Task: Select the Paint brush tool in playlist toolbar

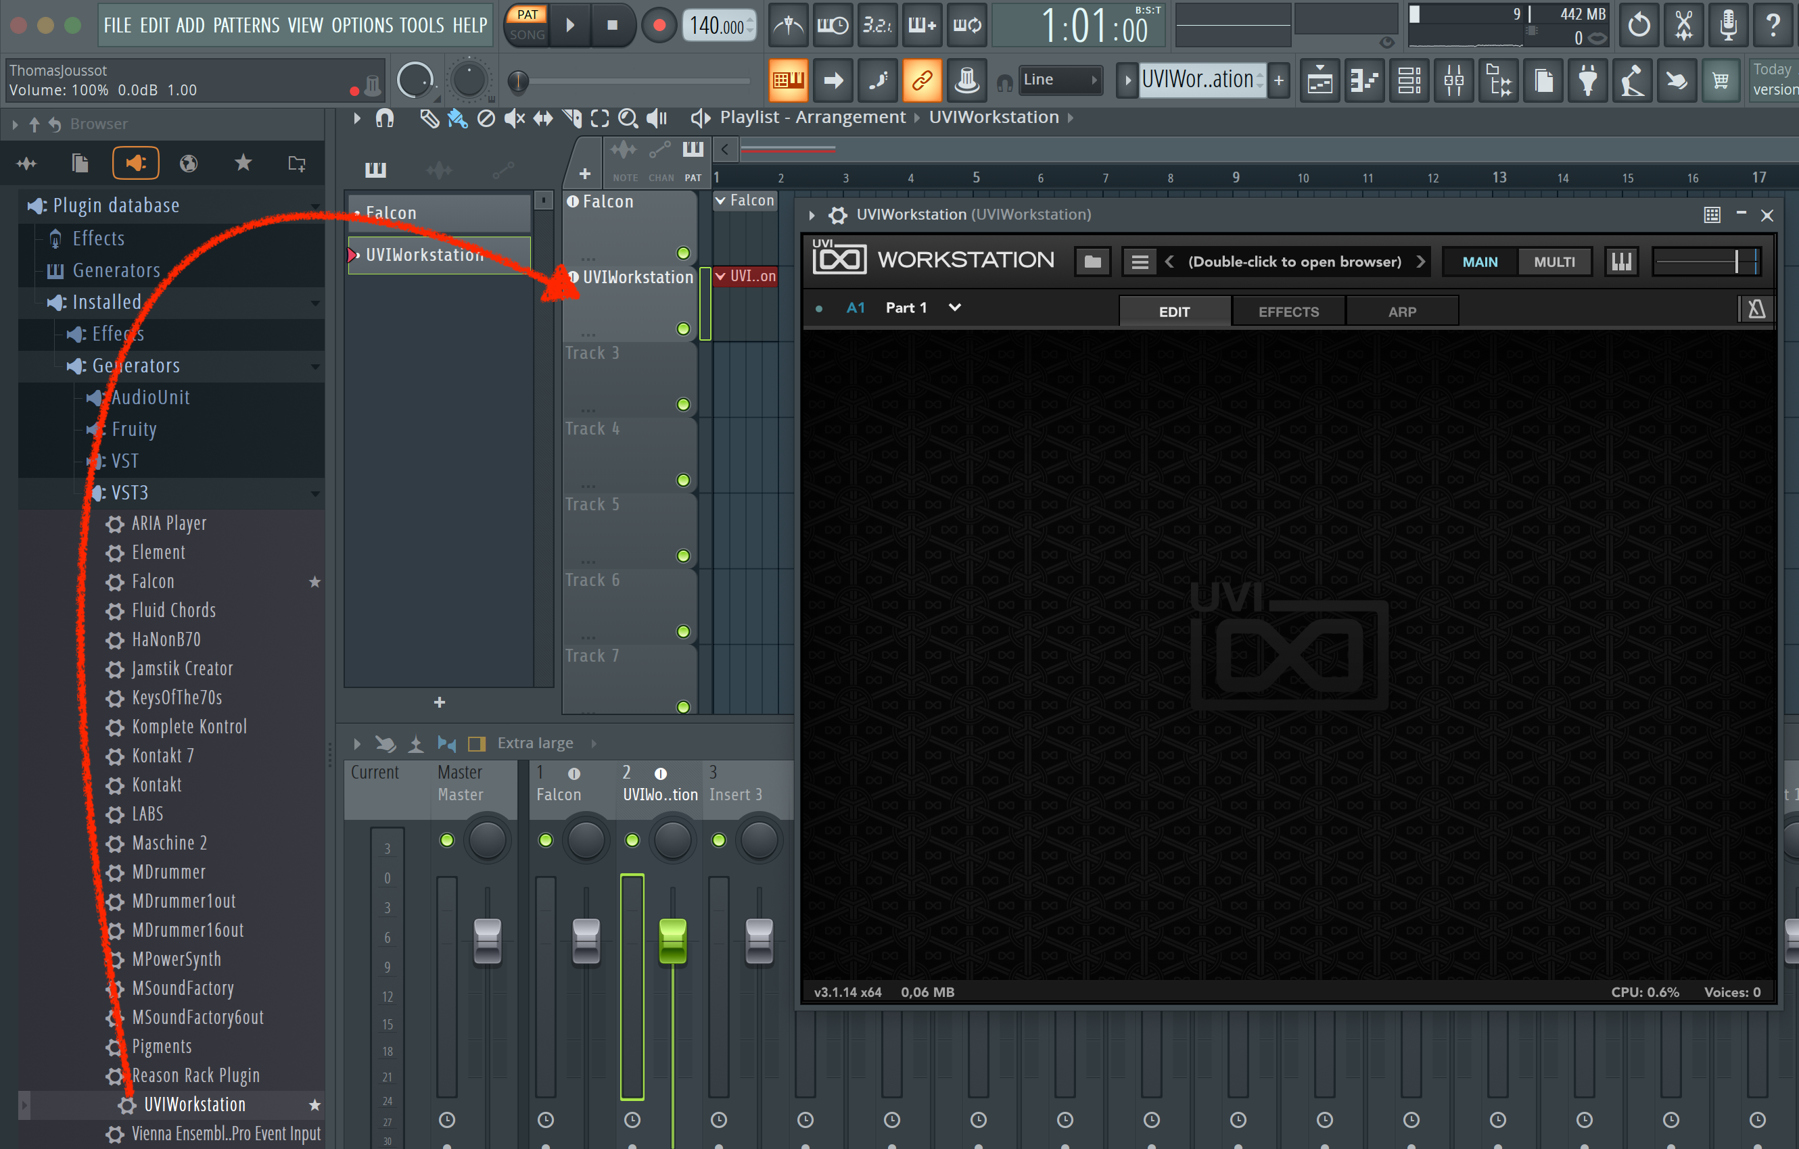Action: [457, 118]
